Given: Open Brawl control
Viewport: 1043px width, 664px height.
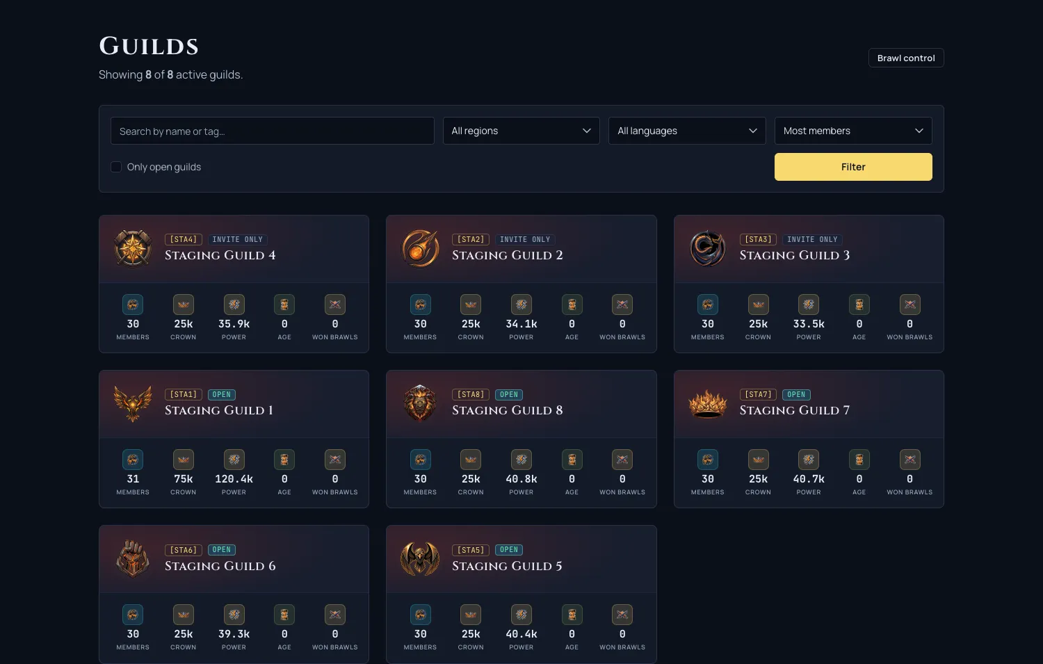Looking at the screenshot, I should click(x=906, y=58).
